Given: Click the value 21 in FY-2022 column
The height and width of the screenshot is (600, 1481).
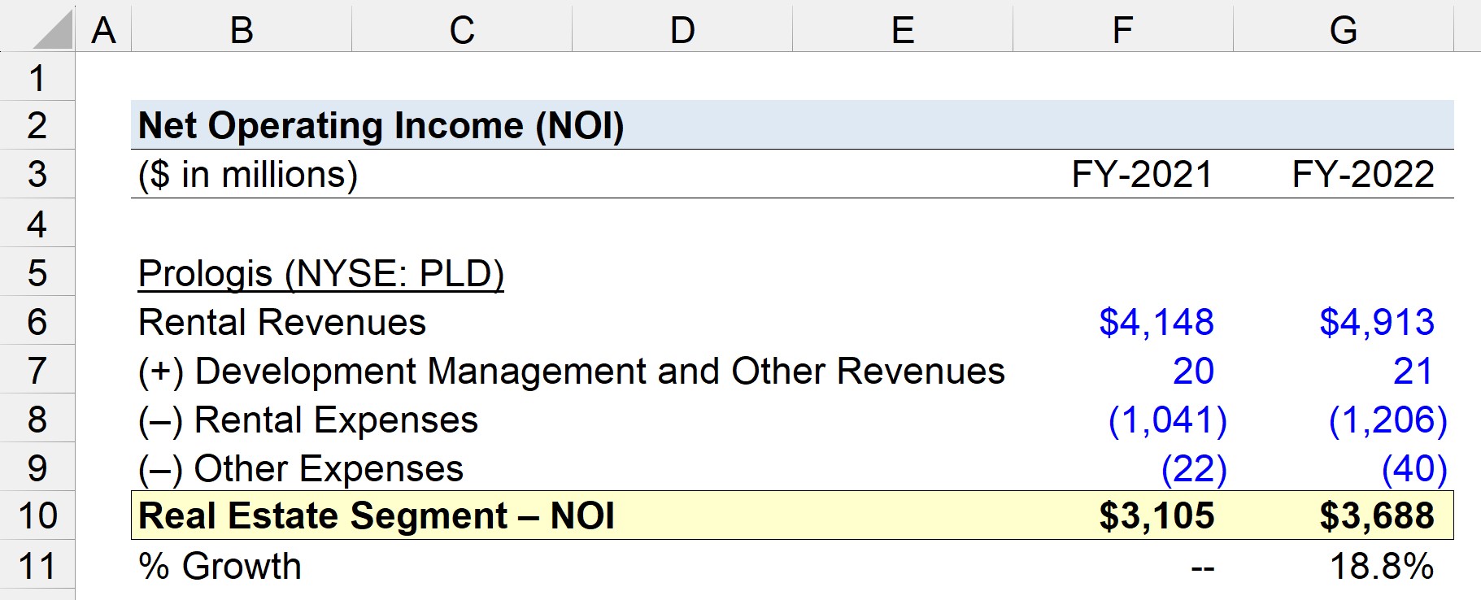Looking at the screenshot, I should click(1413, 371).
